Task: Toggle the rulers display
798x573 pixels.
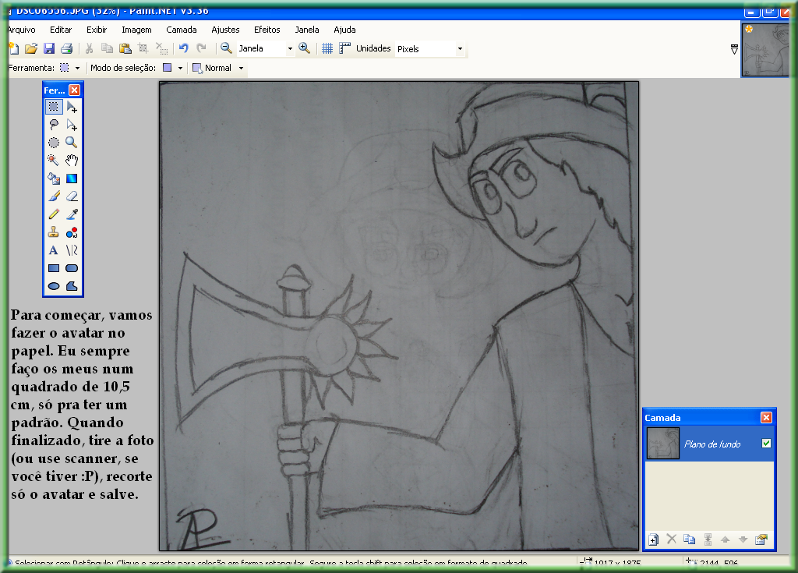Action: click(344, 48)
